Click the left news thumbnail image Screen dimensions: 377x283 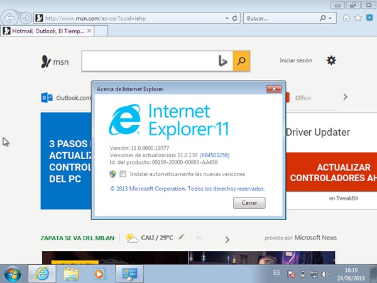click(x=115, y=257)
